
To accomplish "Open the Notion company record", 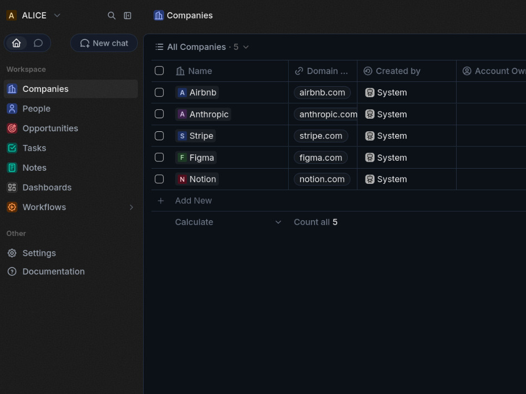I will click(197, 179).
